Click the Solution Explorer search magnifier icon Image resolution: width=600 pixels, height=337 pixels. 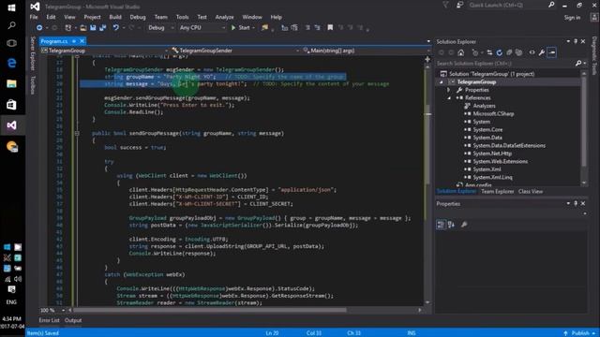click(x=577, y=64)
